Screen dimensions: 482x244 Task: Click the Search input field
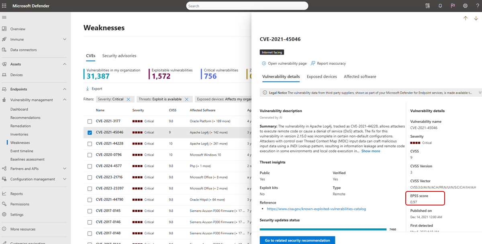[247, 6]
